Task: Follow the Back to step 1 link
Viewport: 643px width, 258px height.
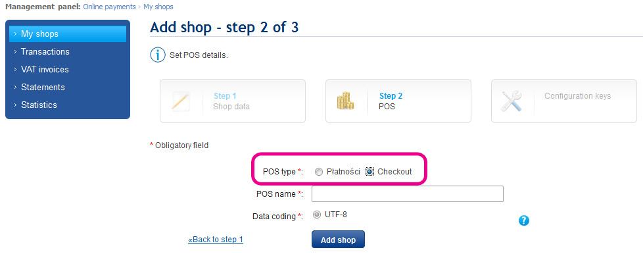Action: [x=216, y=240]
